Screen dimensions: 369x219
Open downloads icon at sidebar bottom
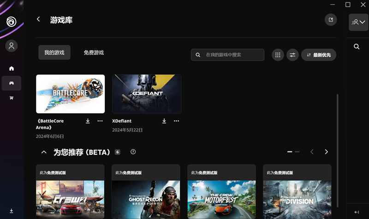click(11, 211)
